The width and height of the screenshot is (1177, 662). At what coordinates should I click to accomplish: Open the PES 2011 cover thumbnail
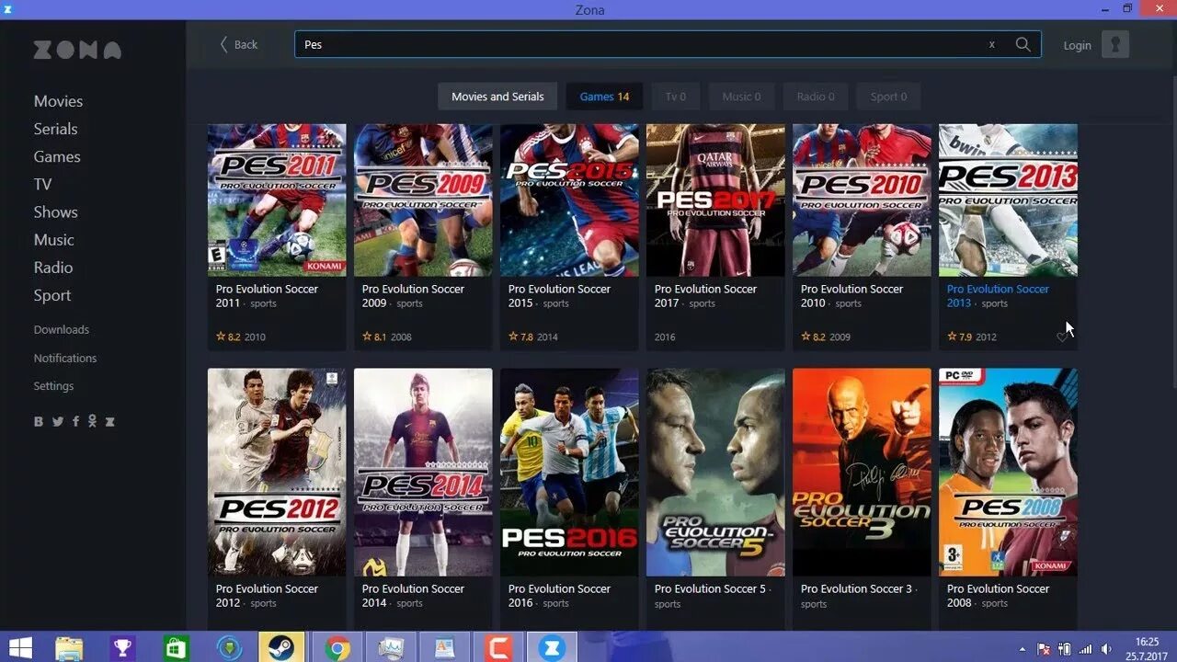point(277,200)
